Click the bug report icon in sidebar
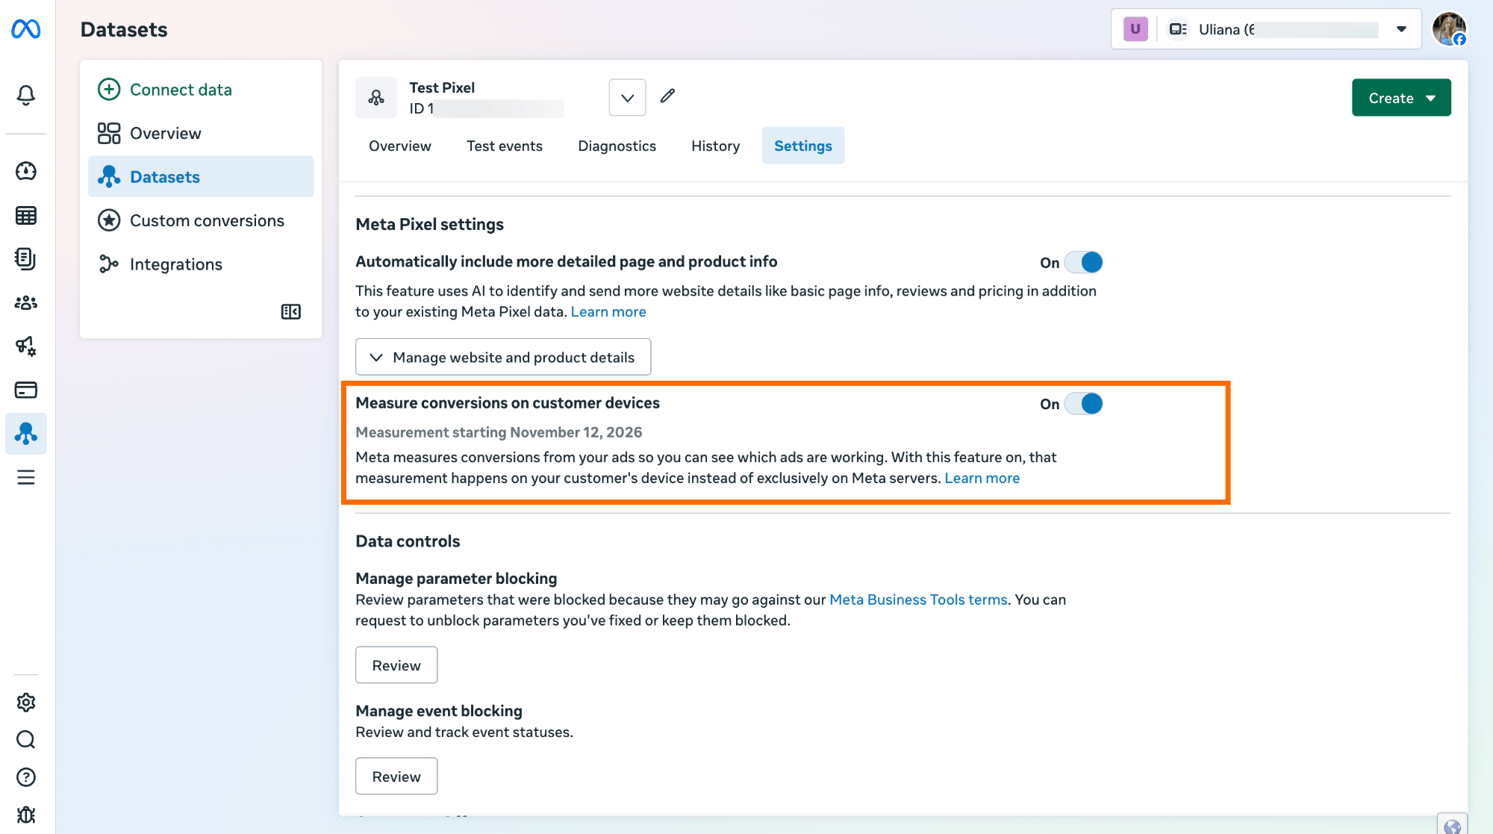This screenshot has height=834, width=1493. tap(26, 815)
